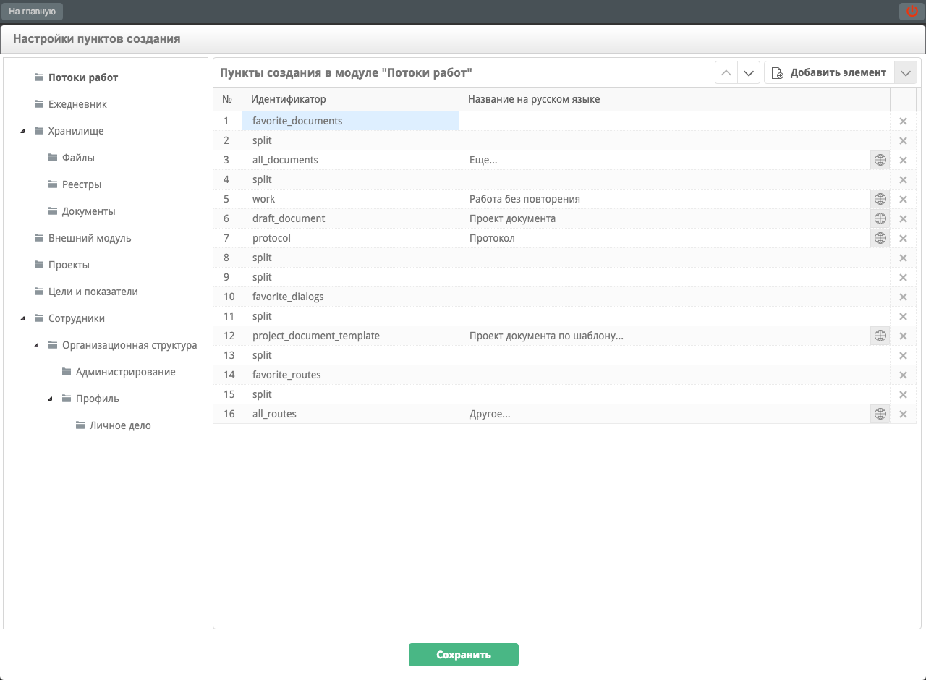The height and width of the screenshot is (680, 926).
Task: Collapse the Сотрудники tree node
Action: (x=22, y=318)
